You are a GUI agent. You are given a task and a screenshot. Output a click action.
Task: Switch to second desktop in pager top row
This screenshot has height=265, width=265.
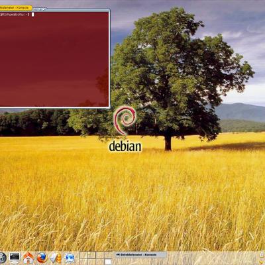pyautogui.click(x=91, y=255)
